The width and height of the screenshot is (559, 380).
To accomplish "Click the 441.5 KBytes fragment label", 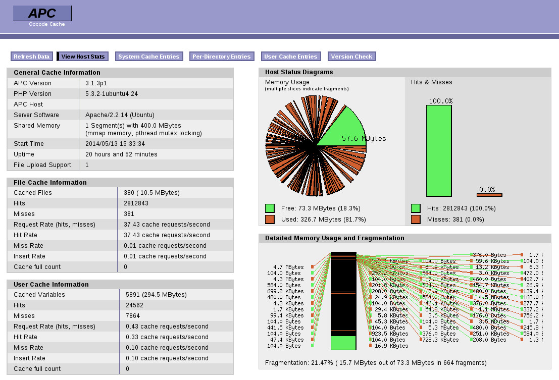I will pyautogui.click(x=286, y=328).
